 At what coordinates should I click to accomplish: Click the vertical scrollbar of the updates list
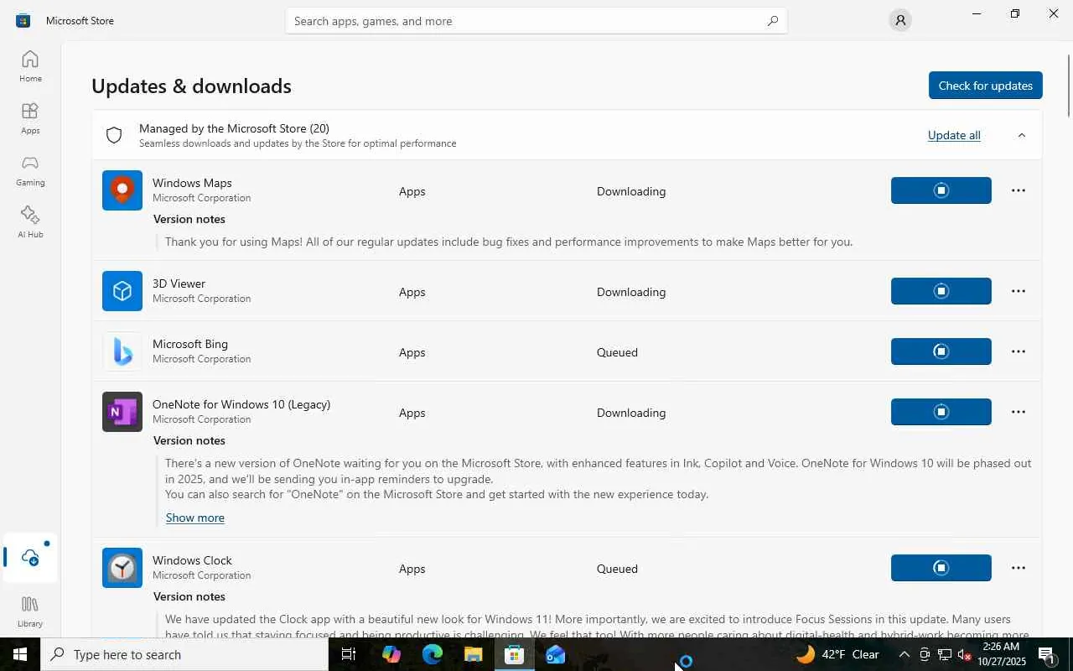tap(1068, 86)
